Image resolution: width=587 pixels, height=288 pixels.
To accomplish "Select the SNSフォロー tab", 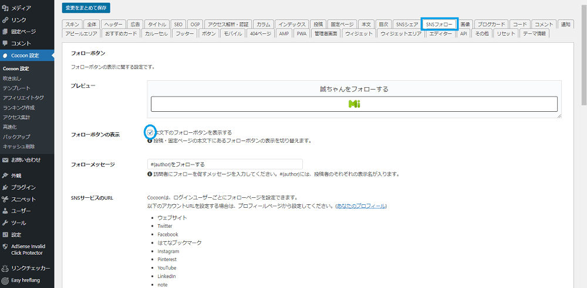I will [x=440, y=24].
